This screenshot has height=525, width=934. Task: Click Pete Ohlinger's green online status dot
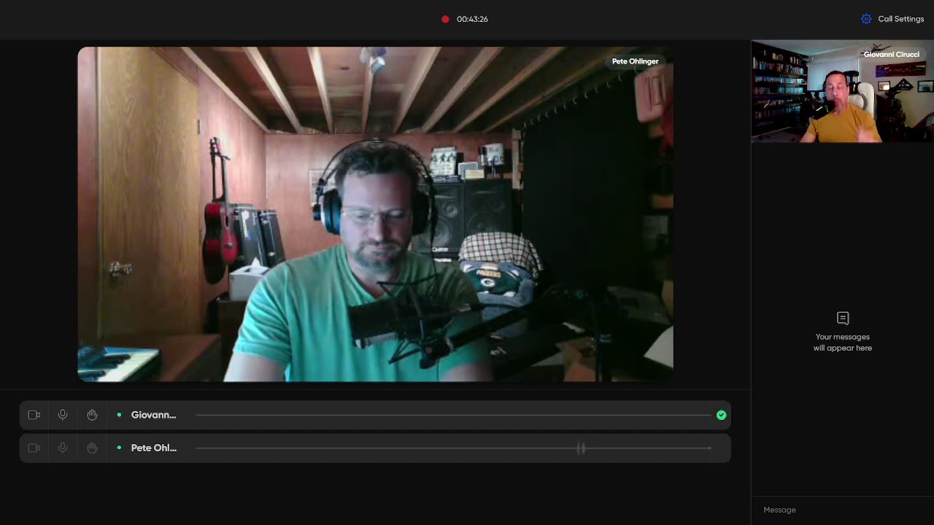coord(119,448)
